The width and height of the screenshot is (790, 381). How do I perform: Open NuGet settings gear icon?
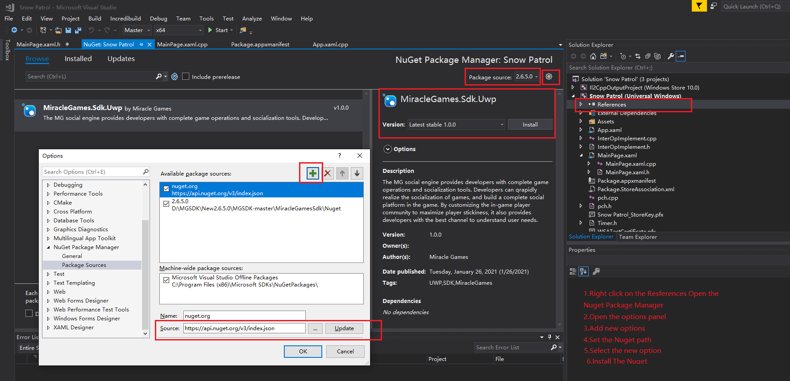549,77
